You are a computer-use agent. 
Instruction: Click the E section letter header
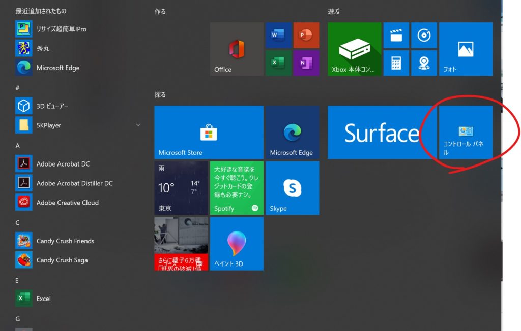(x=17, y=280)
